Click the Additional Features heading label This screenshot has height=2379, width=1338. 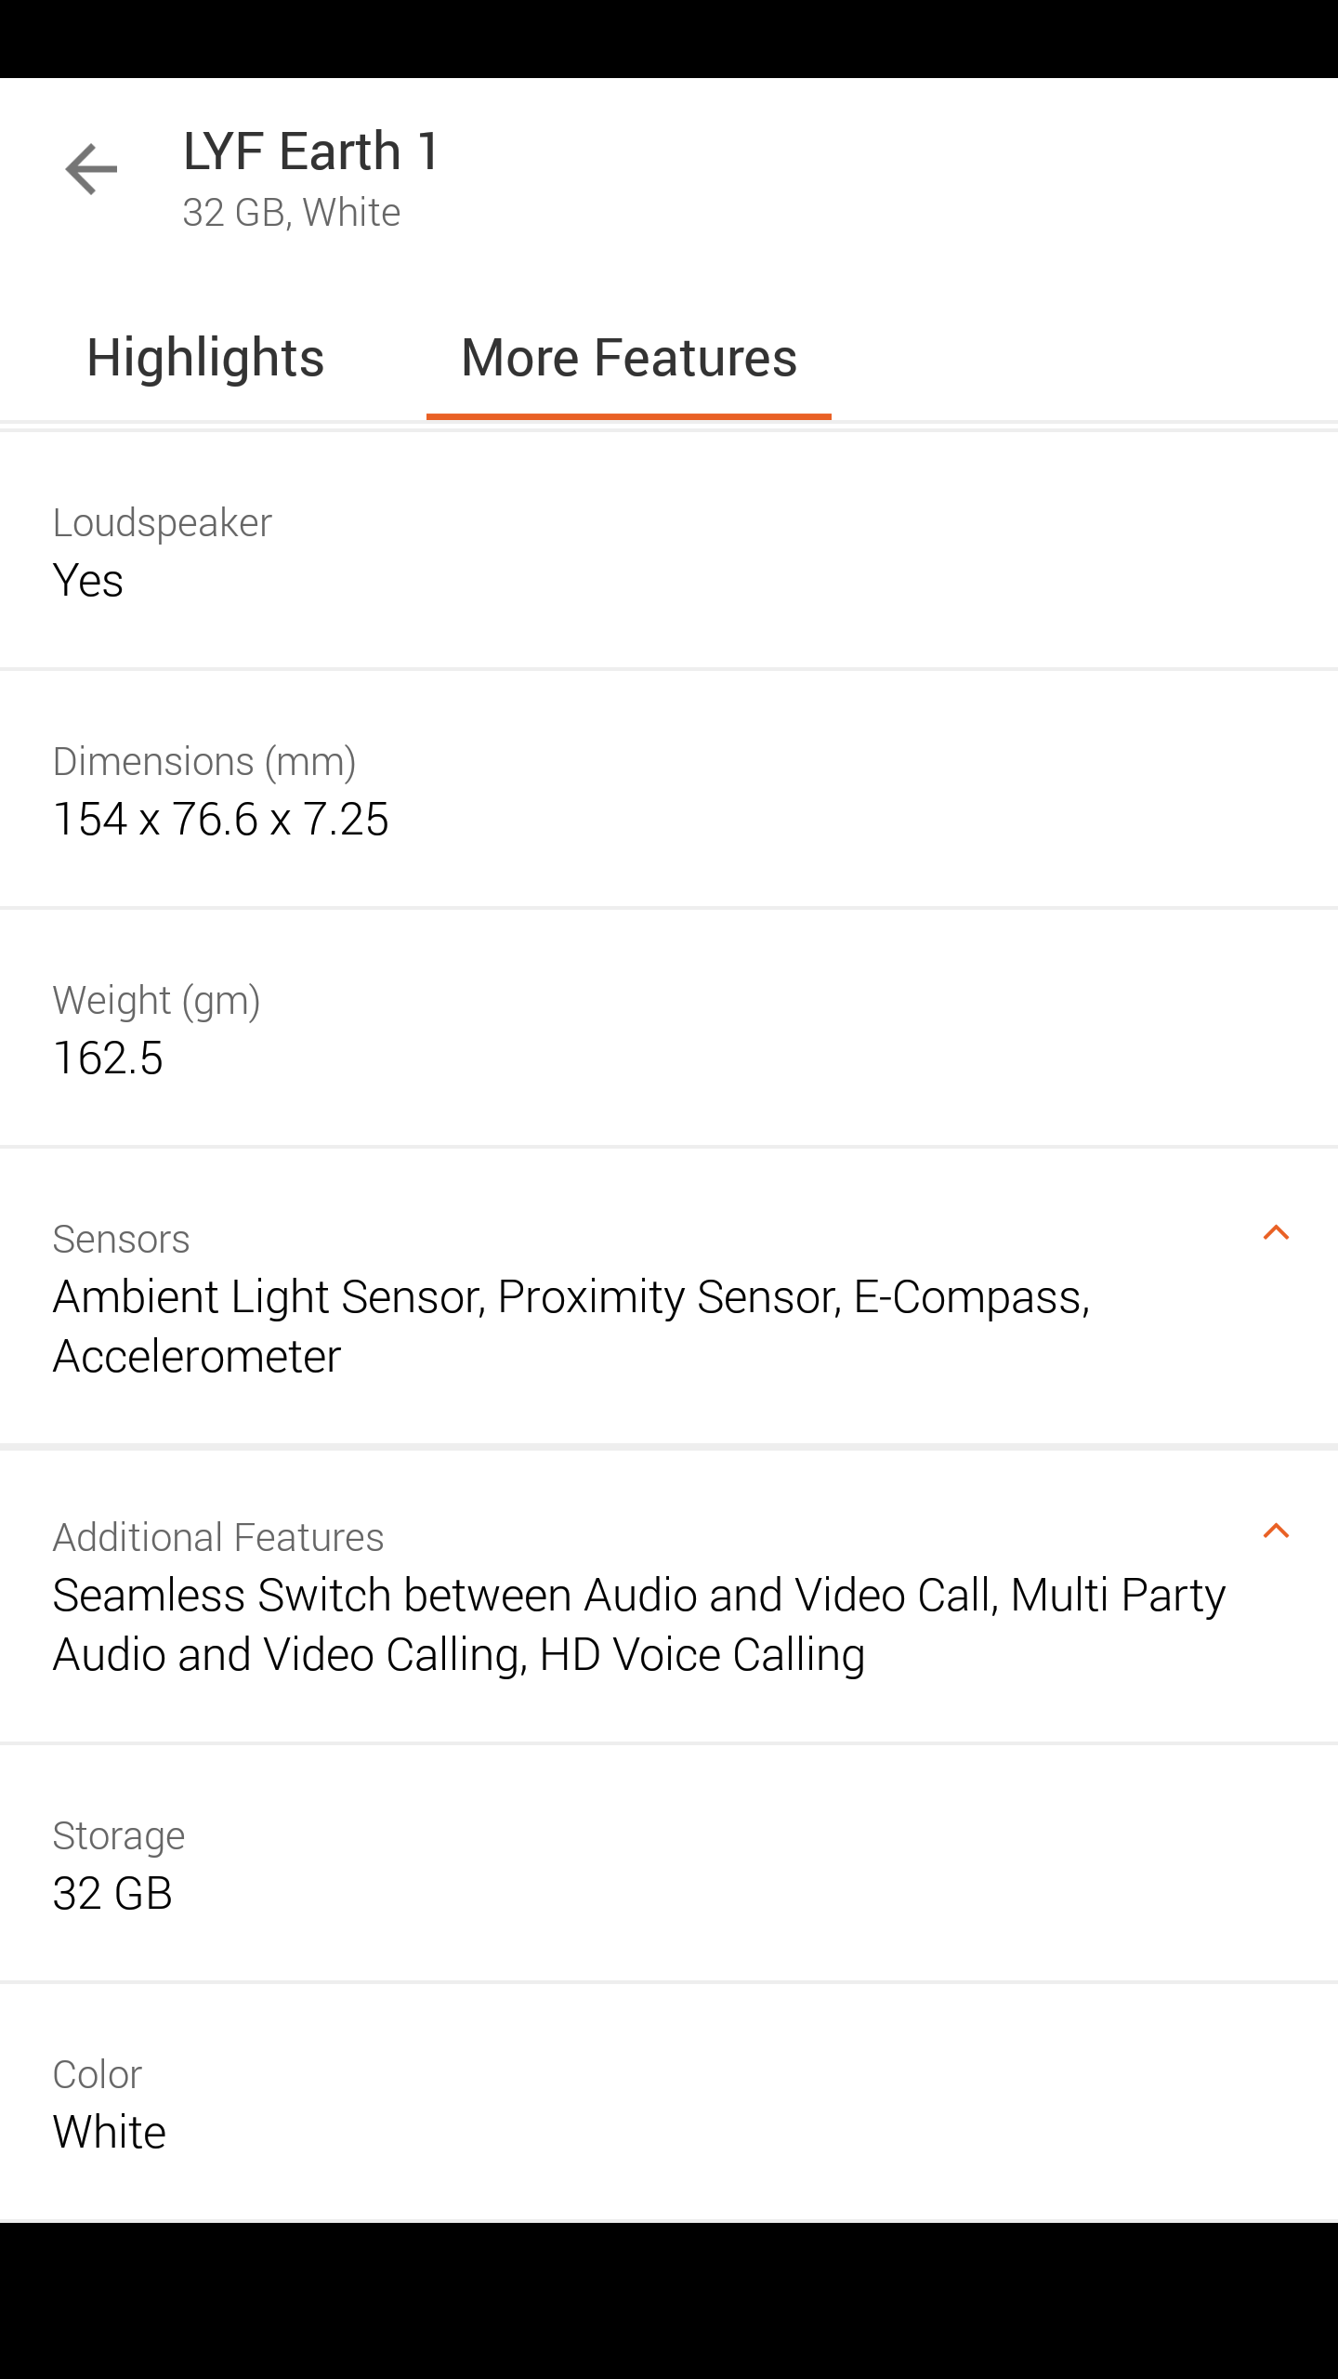218,1538
